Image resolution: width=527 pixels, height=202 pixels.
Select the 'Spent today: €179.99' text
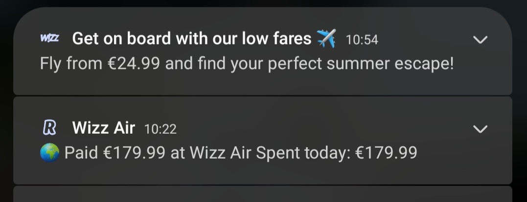337,153
